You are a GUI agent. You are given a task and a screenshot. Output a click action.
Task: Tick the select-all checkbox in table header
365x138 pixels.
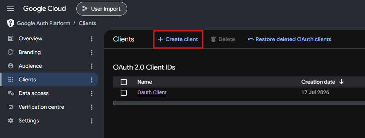[x=124, y=82]
